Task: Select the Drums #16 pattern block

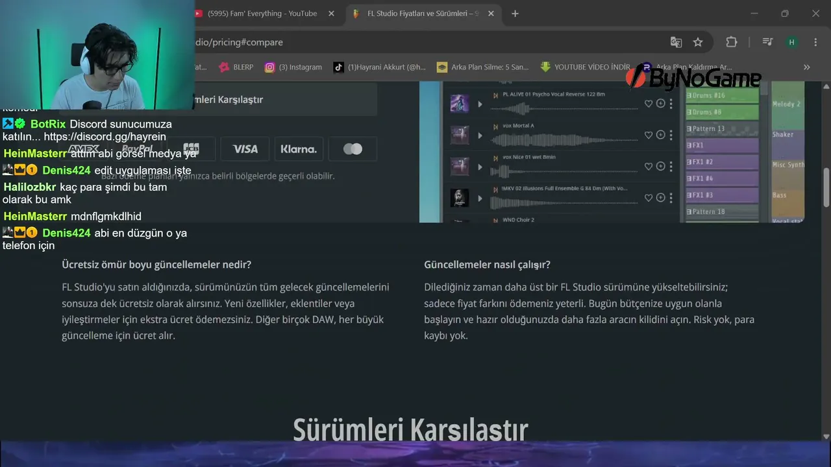Action: pos(722,95)
